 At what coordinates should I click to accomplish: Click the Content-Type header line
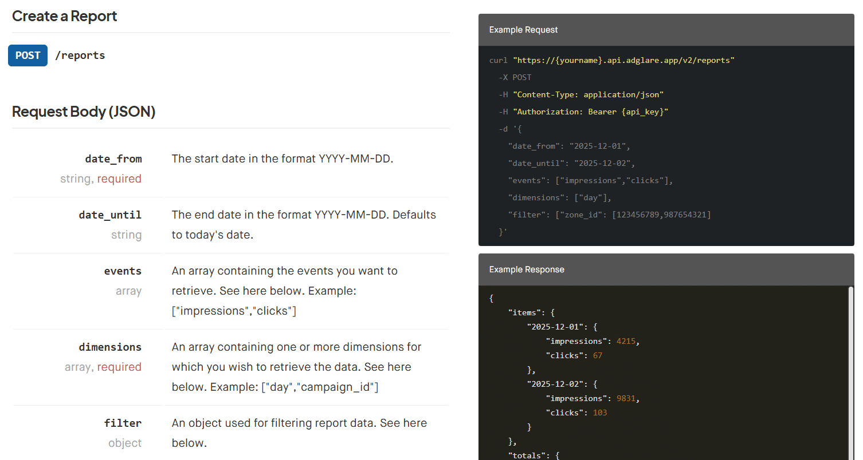pos(588,94)
